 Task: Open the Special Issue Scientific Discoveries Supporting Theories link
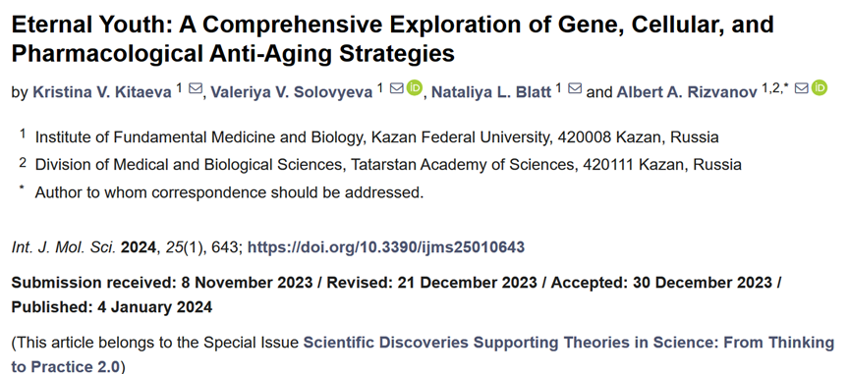coord(423,354)
